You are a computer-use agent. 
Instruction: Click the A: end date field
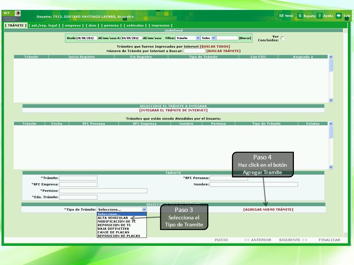click(x=132, y=38)
